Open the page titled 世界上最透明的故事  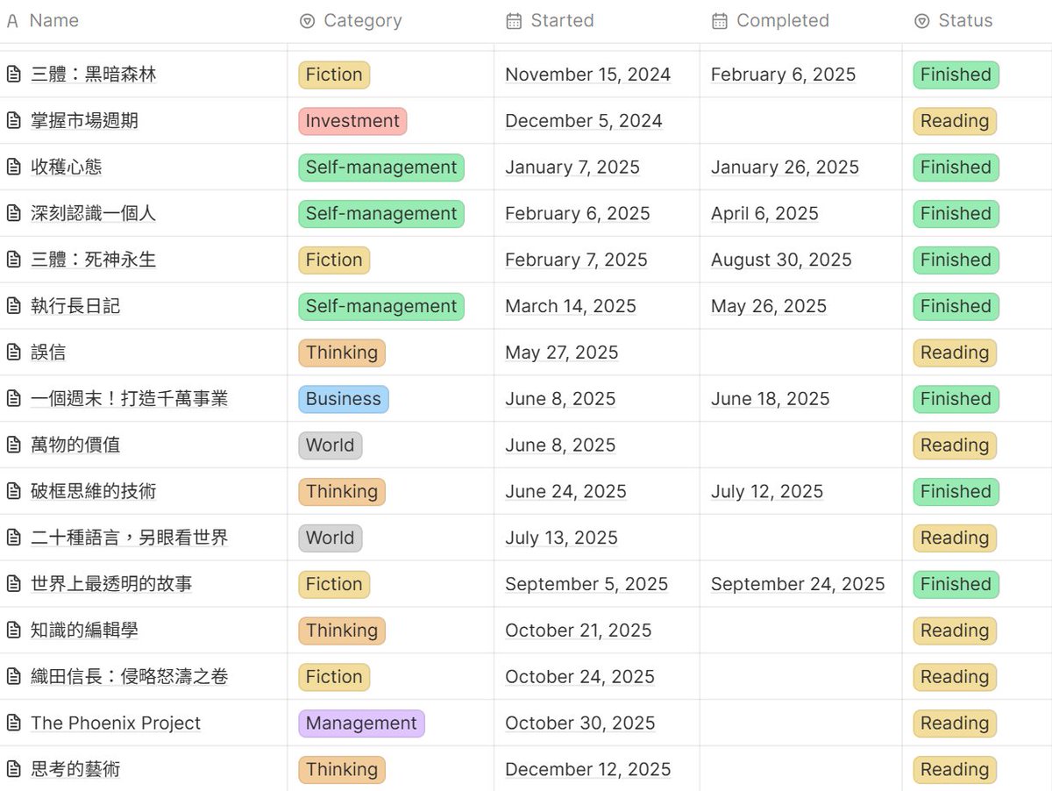[x=111, y=584]
